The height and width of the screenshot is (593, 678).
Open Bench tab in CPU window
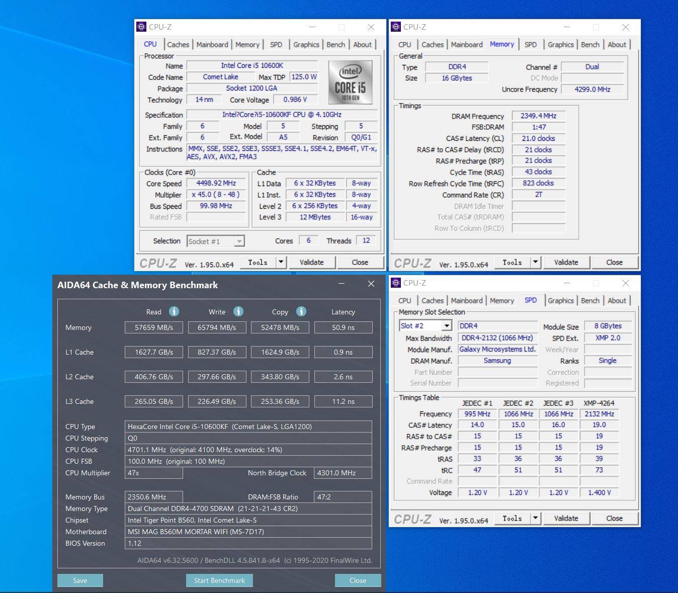click(335, 44)
